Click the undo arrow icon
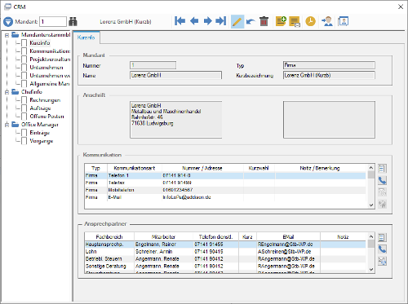The image size is (408, 304). 251,21
